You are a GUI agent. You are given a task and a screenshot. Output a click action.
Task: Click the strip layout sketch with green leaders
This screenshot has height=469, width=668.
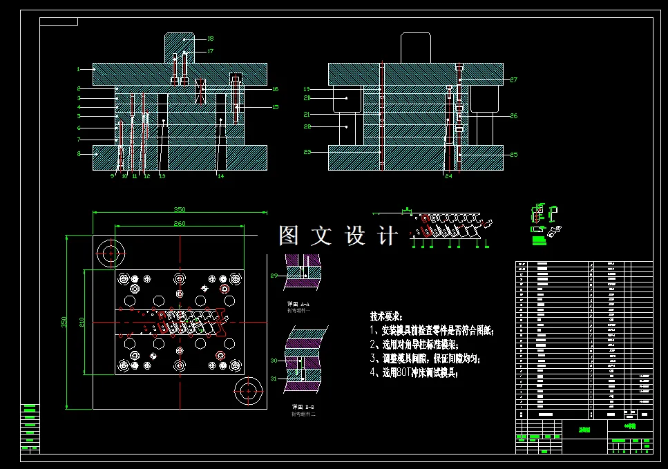[433, 227]
